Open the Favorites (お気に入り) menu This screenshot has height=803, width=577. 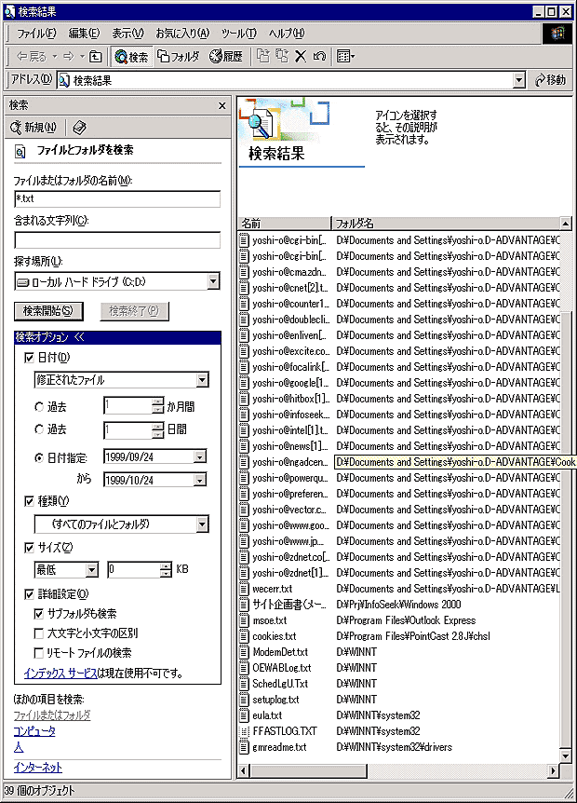click(x=182, y=34)
